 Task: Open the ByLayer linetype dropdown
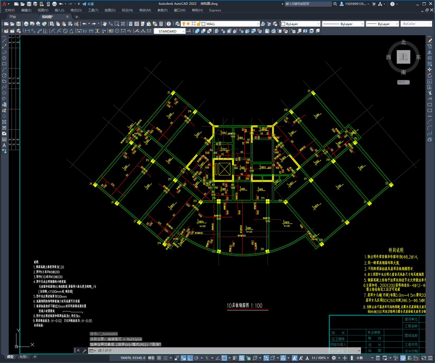362,24
